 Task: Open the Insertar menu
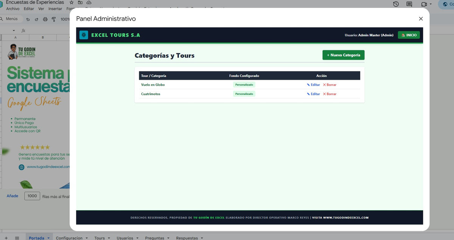point(55,9)
